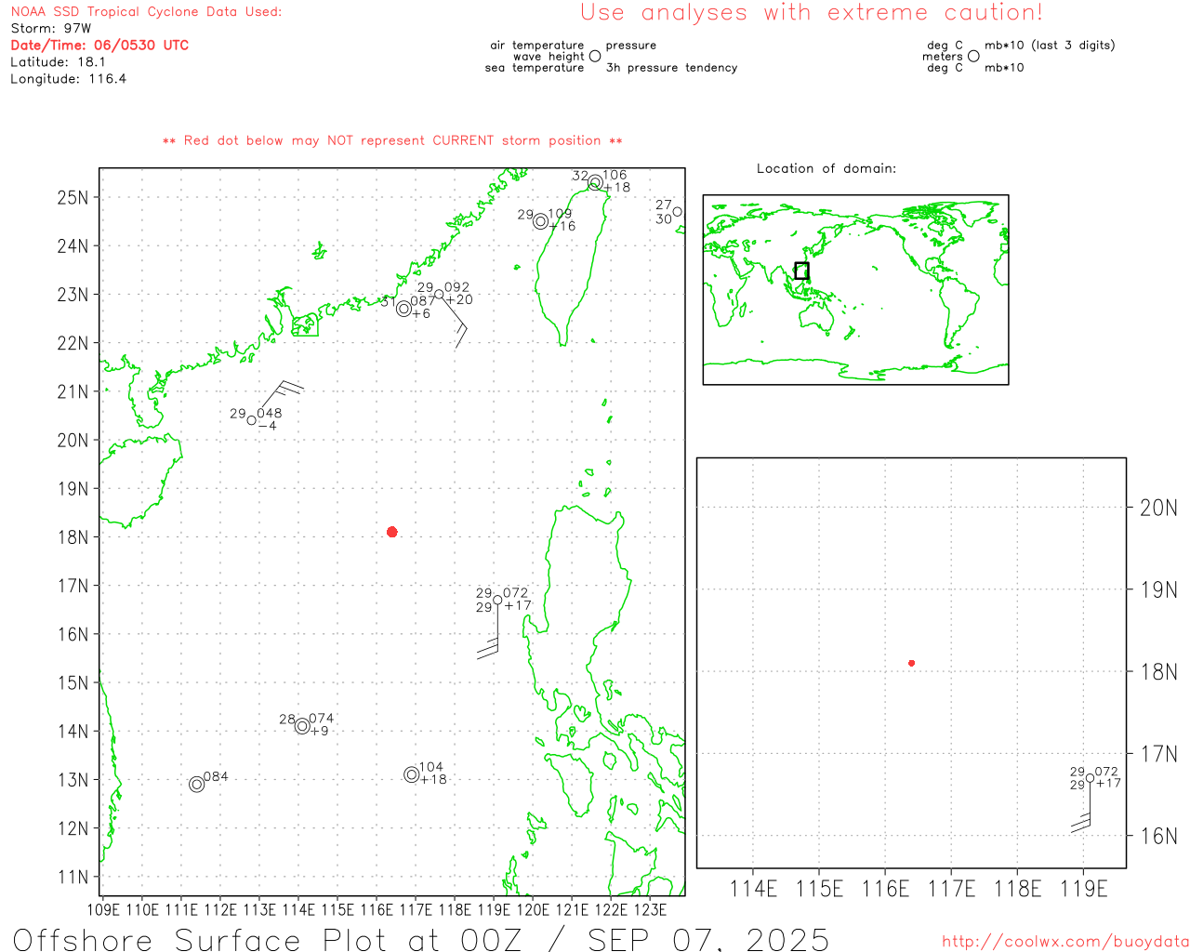Click the station marker labeled 31 087 +6
This screenshot has width=1190, height=952.
tap(403, 309)
